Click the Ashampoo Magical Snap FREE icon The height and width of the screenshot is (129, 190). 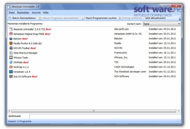11,34
